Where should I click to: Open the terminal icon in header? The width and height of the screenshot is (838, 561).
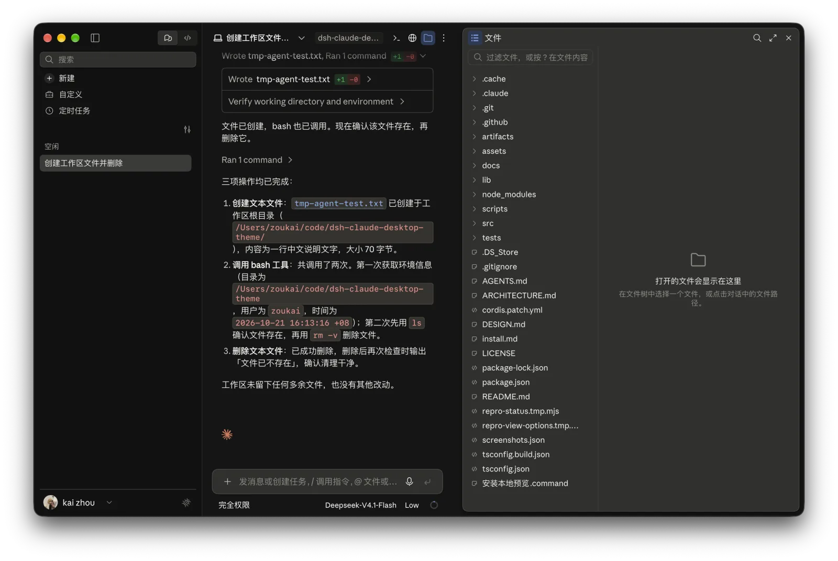pos(396,38)
